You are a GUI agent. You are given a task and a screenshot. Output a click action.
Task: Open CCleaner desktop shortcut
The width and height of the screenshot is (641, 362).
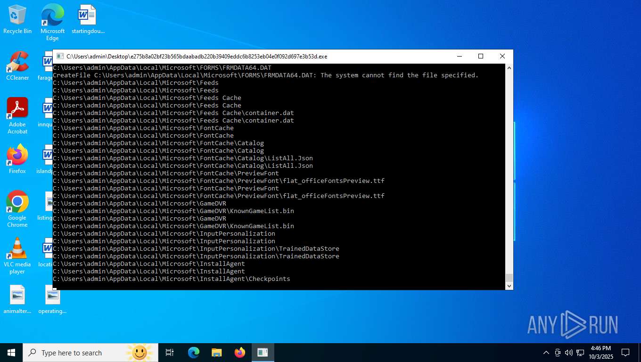coord(17,66)
